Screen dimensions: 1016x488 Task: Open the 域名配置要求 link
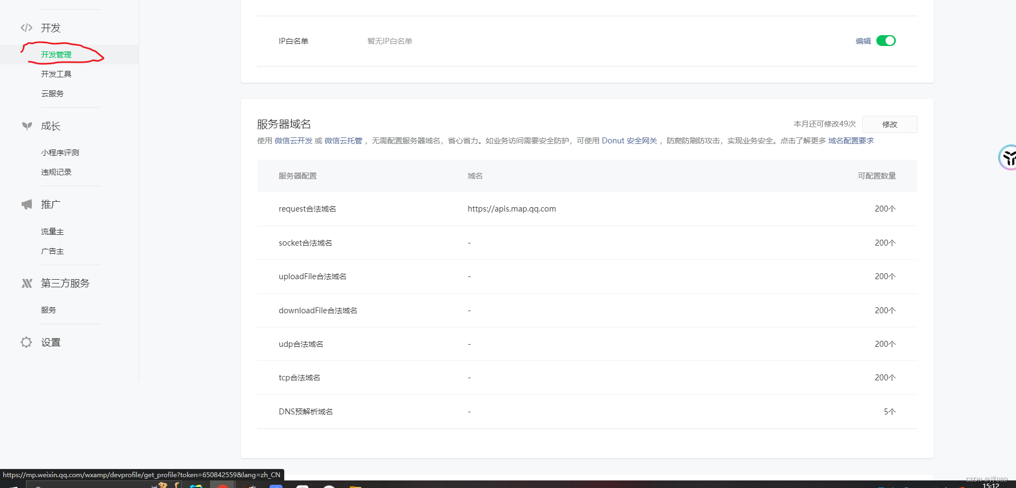click(851, 141)
